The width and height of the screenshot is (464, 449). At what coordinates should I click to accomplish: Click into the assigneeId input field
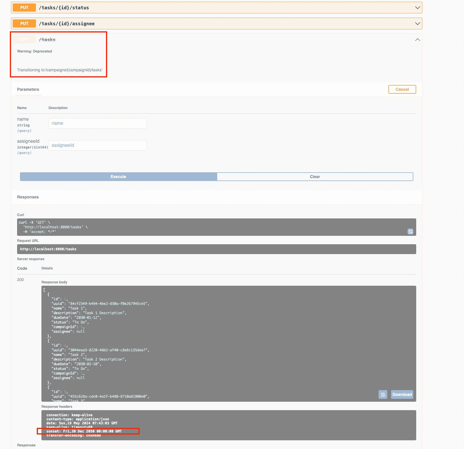click(97, 145)
